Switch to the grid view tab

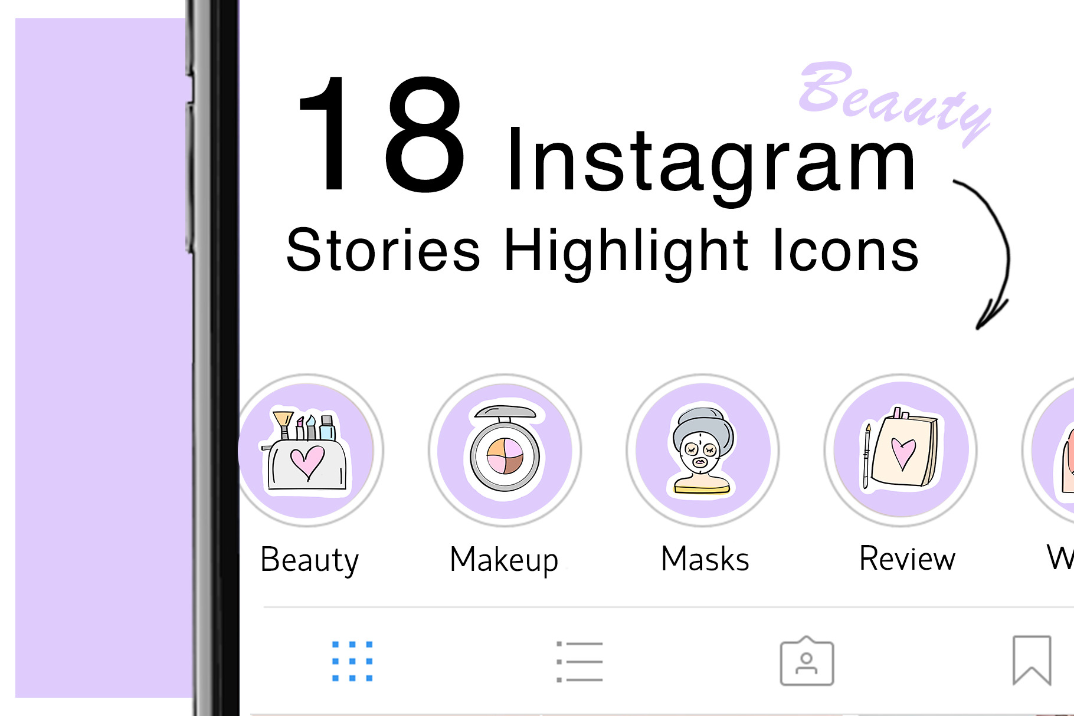click(352, 661)
